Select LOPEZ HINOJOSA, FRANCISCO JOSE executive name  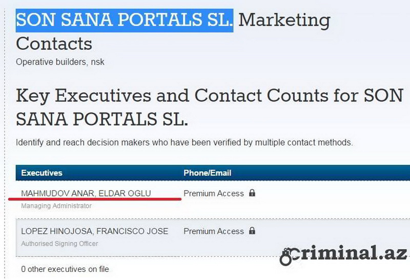(95, 231)
